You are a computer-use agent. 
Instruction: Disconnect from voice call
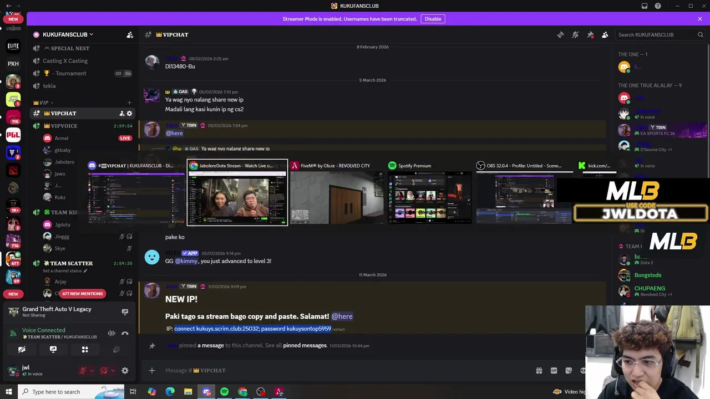point(125,333)
